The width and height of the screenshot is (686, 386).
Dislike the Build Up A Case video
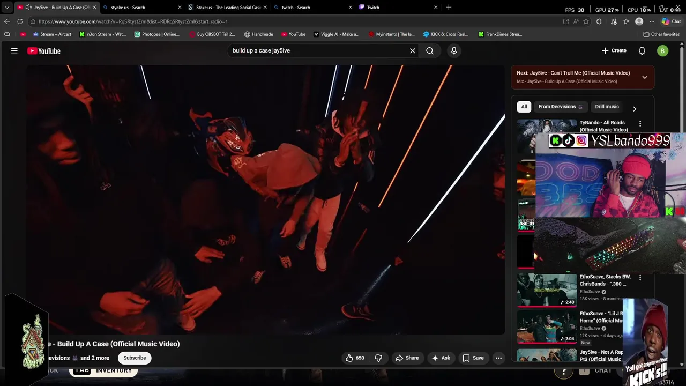pos(378,358)
